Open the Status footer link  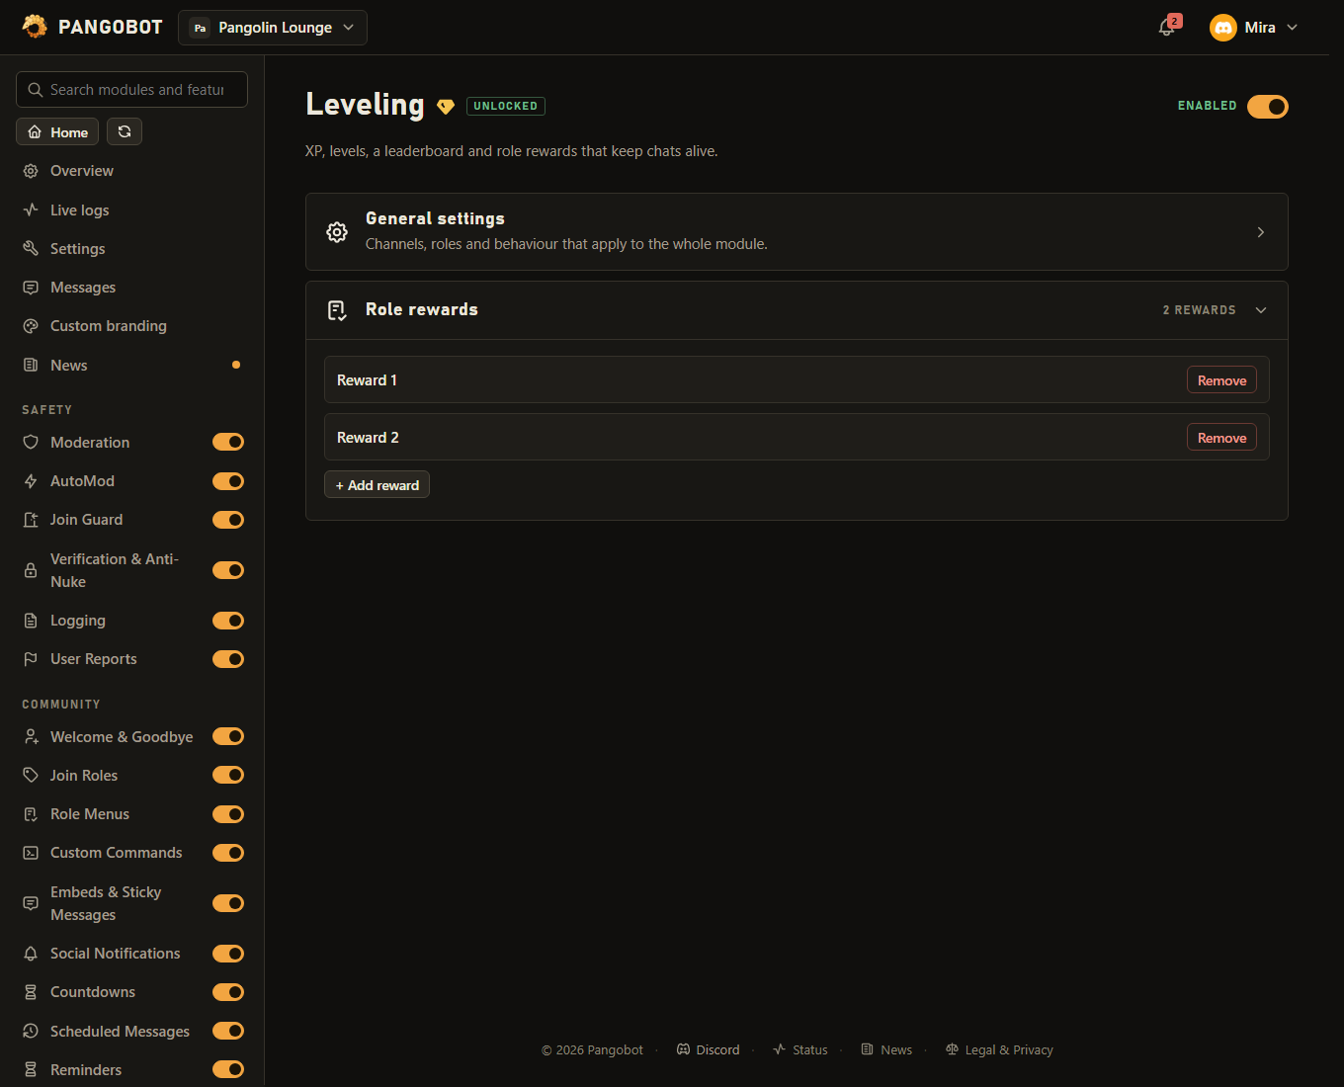(800, 1049)
